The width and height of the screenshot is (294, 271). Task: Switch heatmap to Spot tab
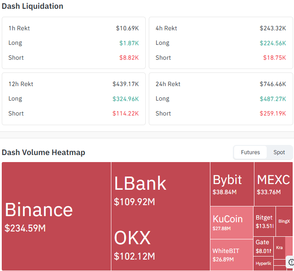[x=279, y=152]
